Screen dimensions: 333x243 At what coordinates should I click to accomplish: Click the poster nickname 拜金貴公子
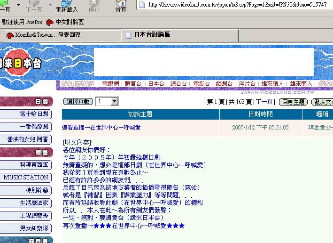(321, 128)
